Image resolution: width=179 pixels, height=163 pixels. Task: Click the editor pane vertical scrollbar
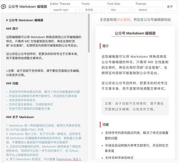pos(89,33)
